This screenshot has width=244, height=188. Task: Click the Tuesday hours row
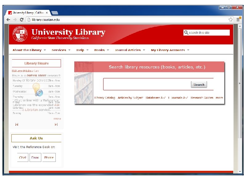tap(36, 86)
